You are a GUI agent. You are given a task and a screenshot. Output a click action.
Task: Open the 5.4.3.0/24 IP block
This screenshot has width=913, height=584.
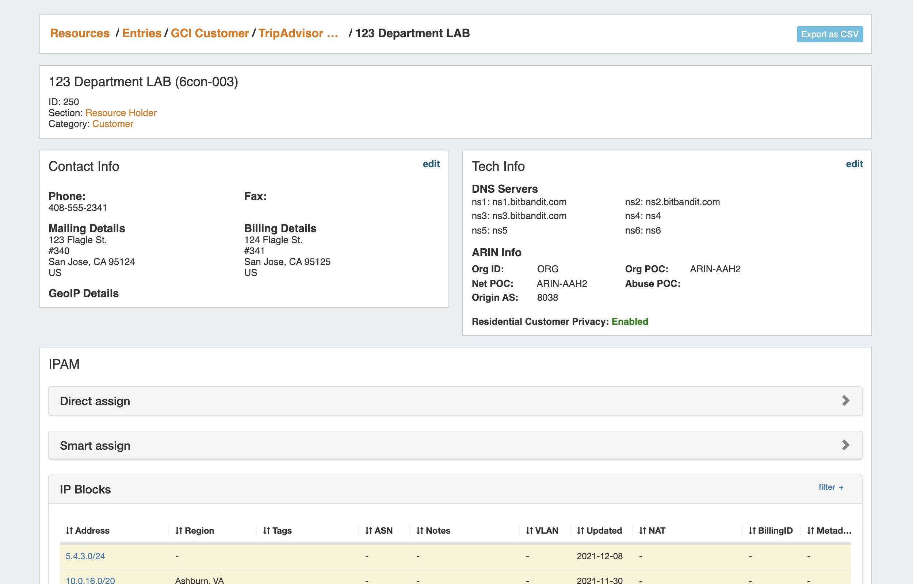pos(85,556)
